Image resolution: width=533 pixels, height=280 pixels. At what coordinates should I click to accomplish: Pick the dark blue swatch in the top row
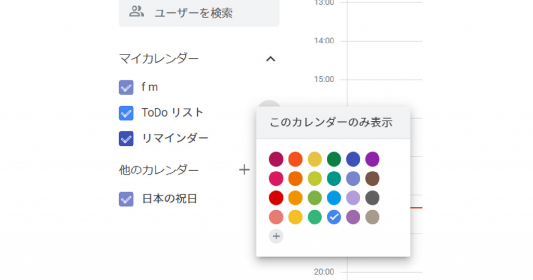click(x=353, y=159)
